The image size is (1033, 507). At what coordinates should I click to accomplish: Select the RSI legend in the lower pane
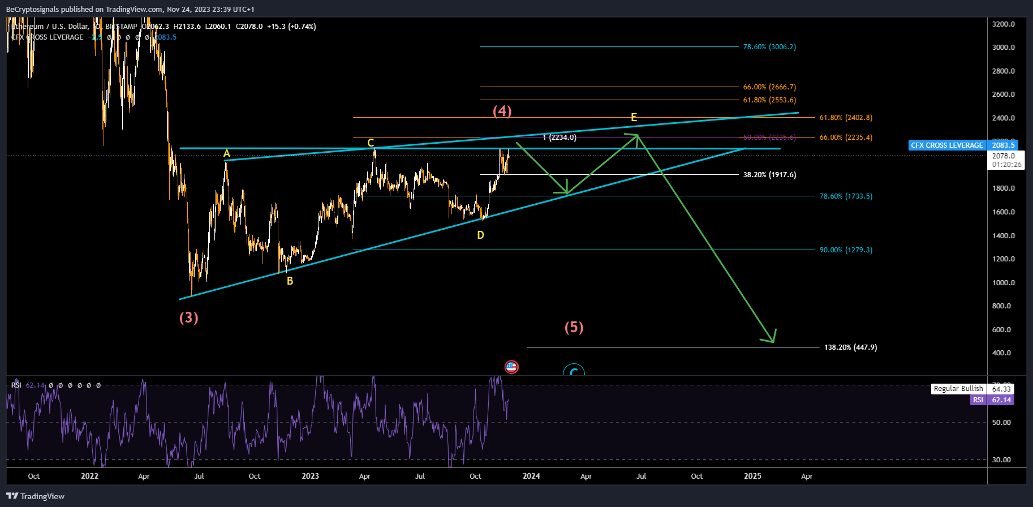point(16,385)
